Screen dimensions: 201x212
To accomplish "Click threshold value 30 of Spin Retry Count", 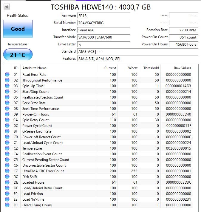I will click(x=157, y=120).
